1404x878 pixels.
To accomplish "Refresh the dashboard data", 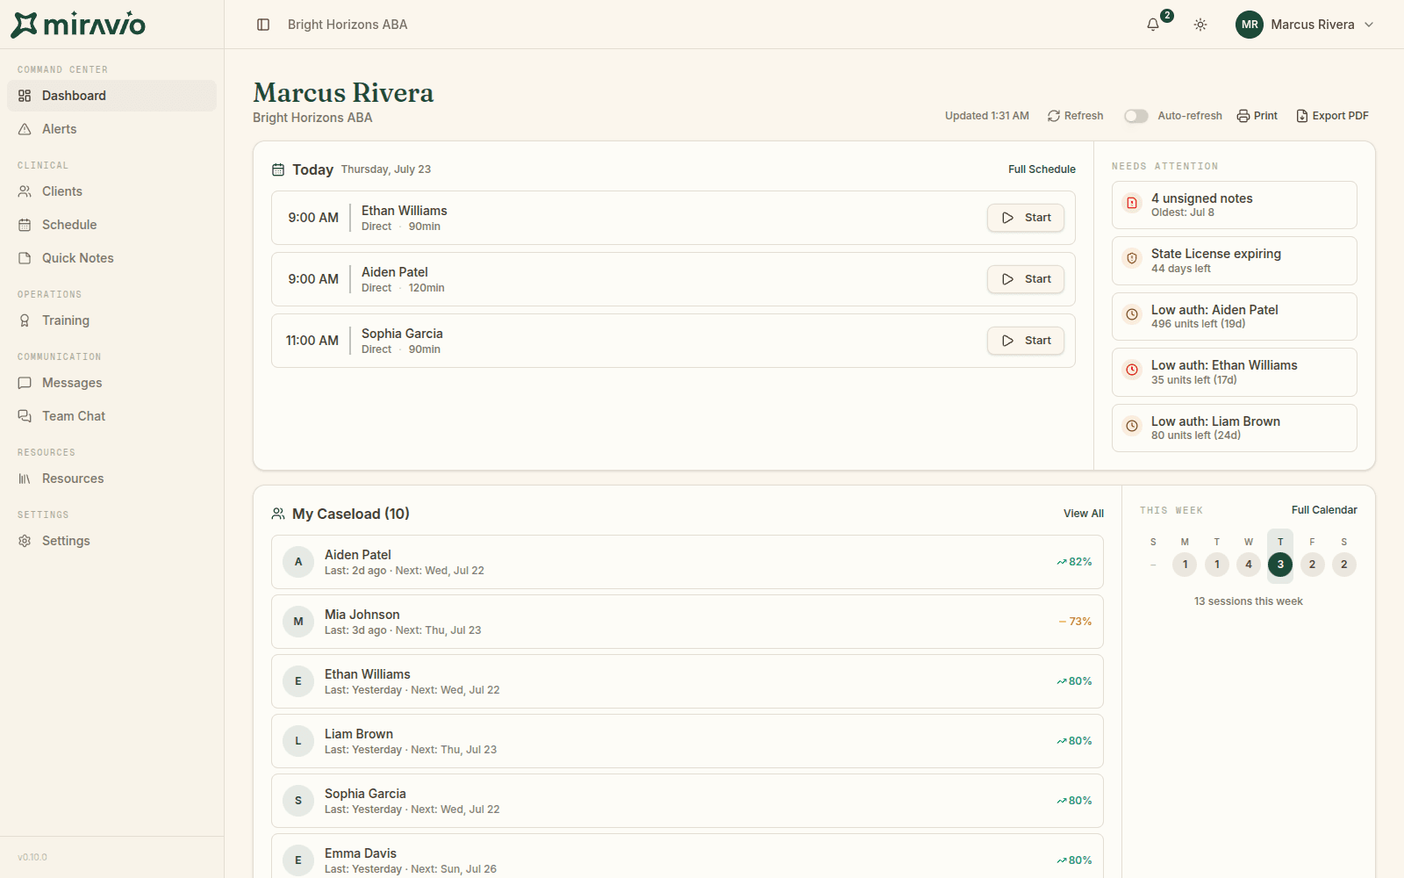I will 1075,116.
